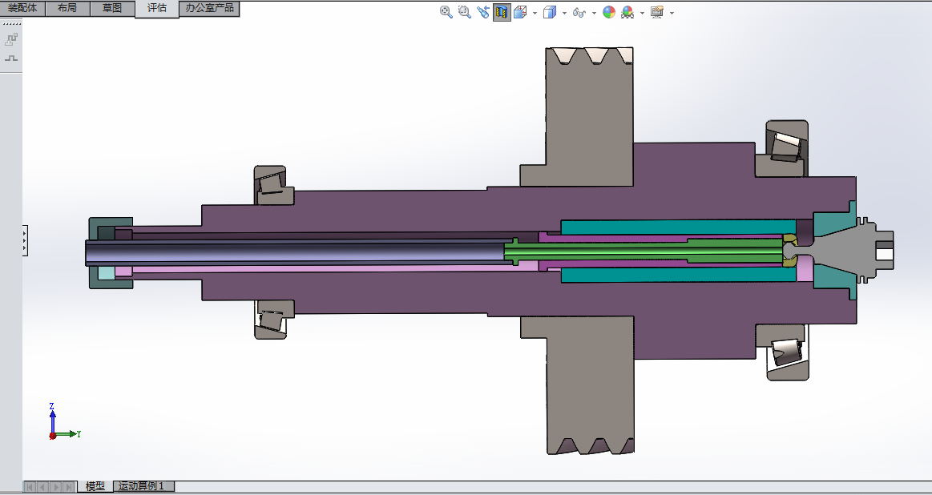Click the Display Style box icon

pos(550,12)
